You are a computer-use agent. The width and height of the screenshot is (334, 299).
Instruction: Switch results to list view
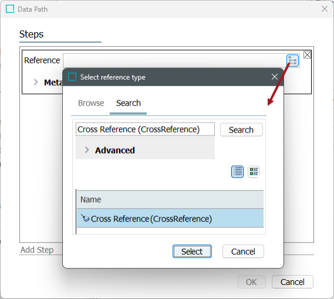point(237,172)
